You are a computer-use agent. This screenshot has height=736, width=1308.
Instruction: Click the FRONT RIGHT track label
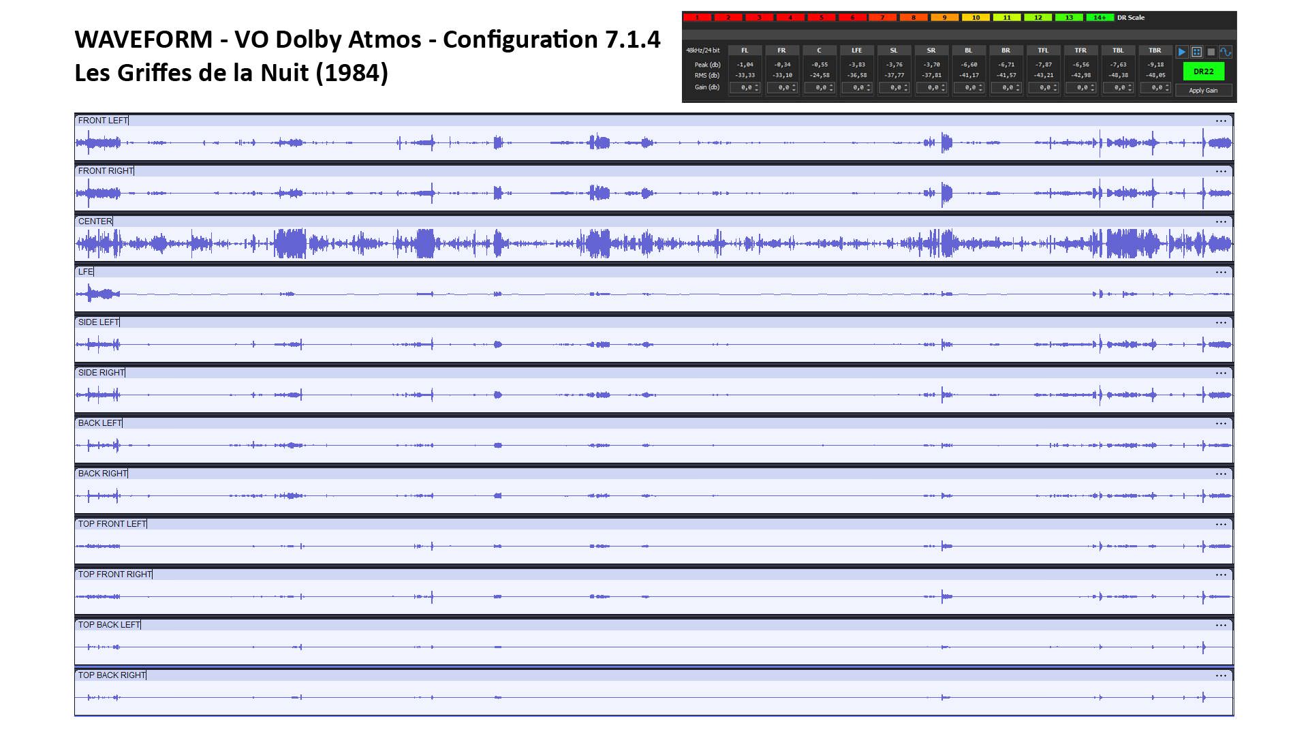point(106,171)
